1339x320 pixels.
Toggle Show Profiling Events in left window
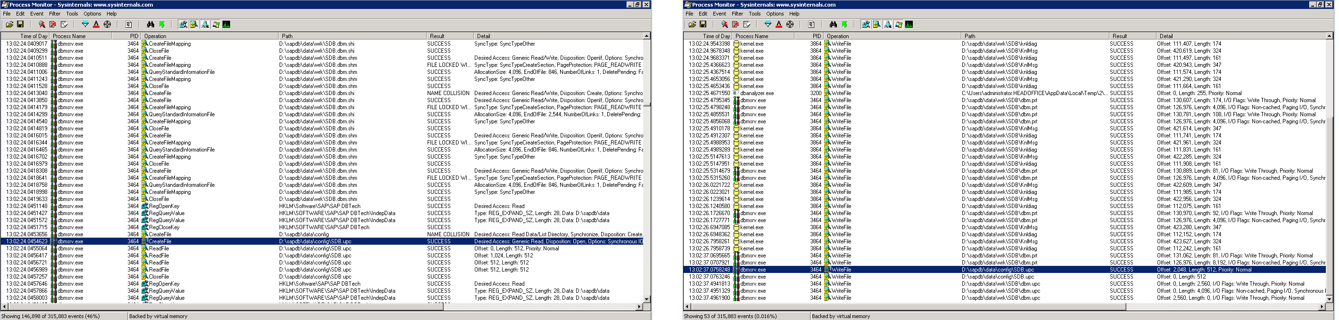(227, 24)
